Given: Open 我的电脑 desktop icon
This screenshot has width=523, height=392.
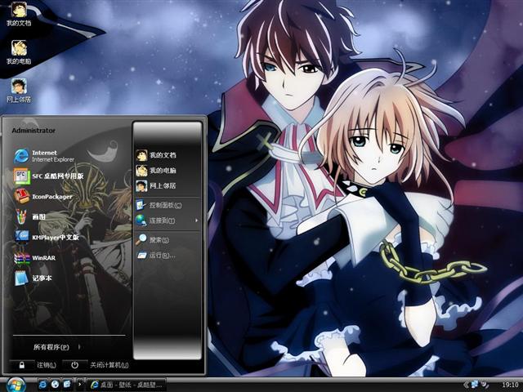Looking at the screenshot, I should pos(19,52).
